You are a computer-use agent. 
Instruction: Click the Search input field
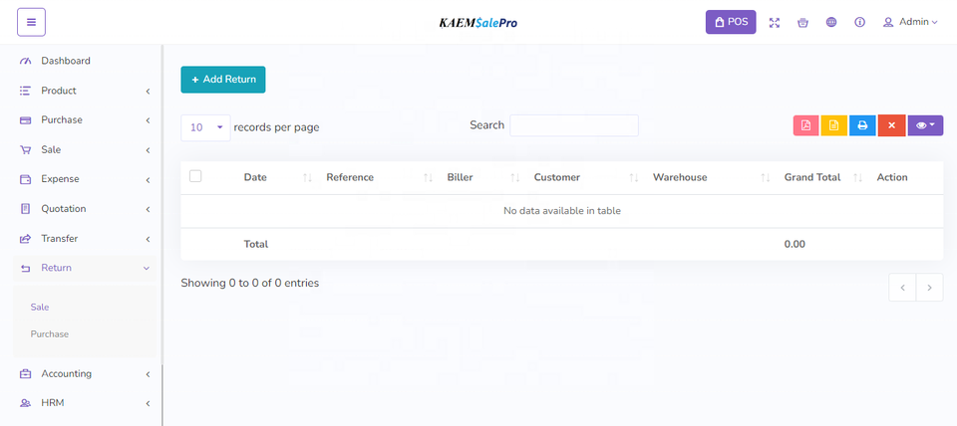click(573, 125)
